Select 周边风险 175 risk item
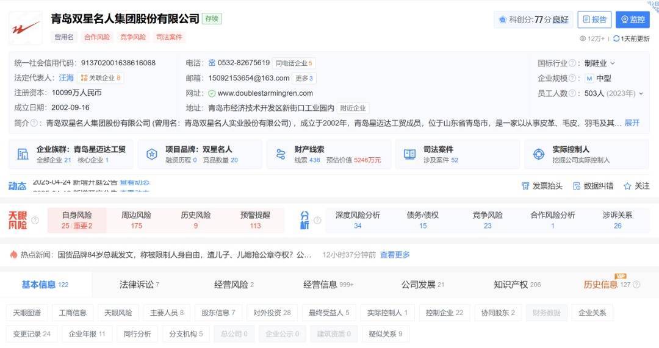Image resolution: width=659 pixels, height=348 pixels. [x=136, y=221]
